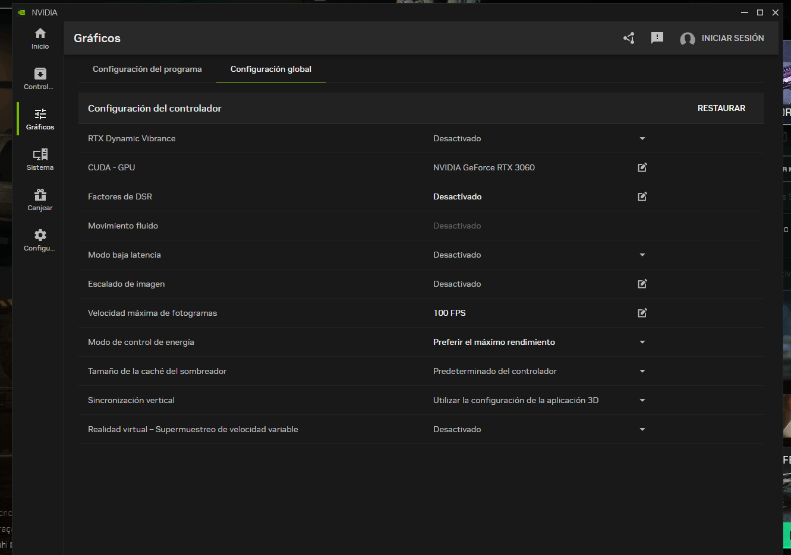Image resolution: width=791 pixels, height=555 pixels.
Task: Expand Modo baja latencia dropdown
Action: pos(642,255)
